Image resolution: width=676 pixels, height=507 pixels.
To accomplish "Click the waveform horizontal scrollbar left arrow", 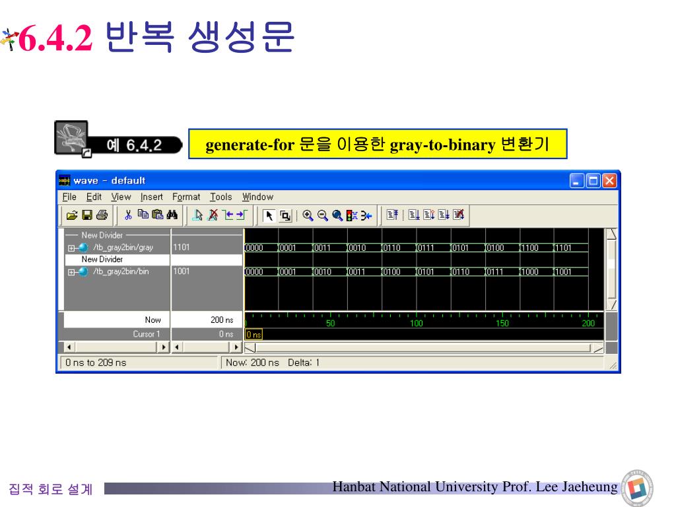I will pos(250,348).
